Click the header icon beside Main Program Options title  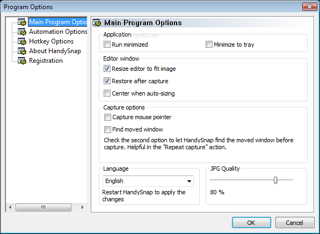click(97, 23)
